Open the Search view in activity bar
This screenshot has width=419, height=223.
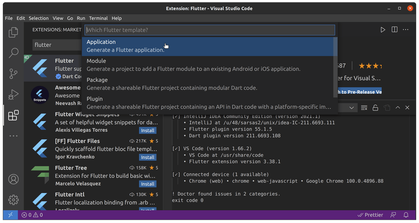tap(13, 53)
